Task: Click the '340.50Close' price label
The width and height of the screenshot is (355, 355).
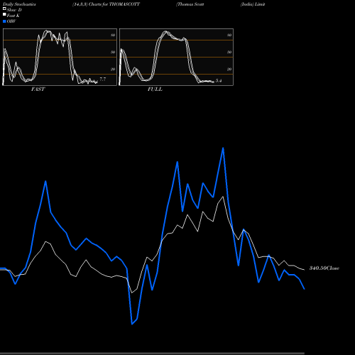Action: pyautogui.click(x=324, y=268)
